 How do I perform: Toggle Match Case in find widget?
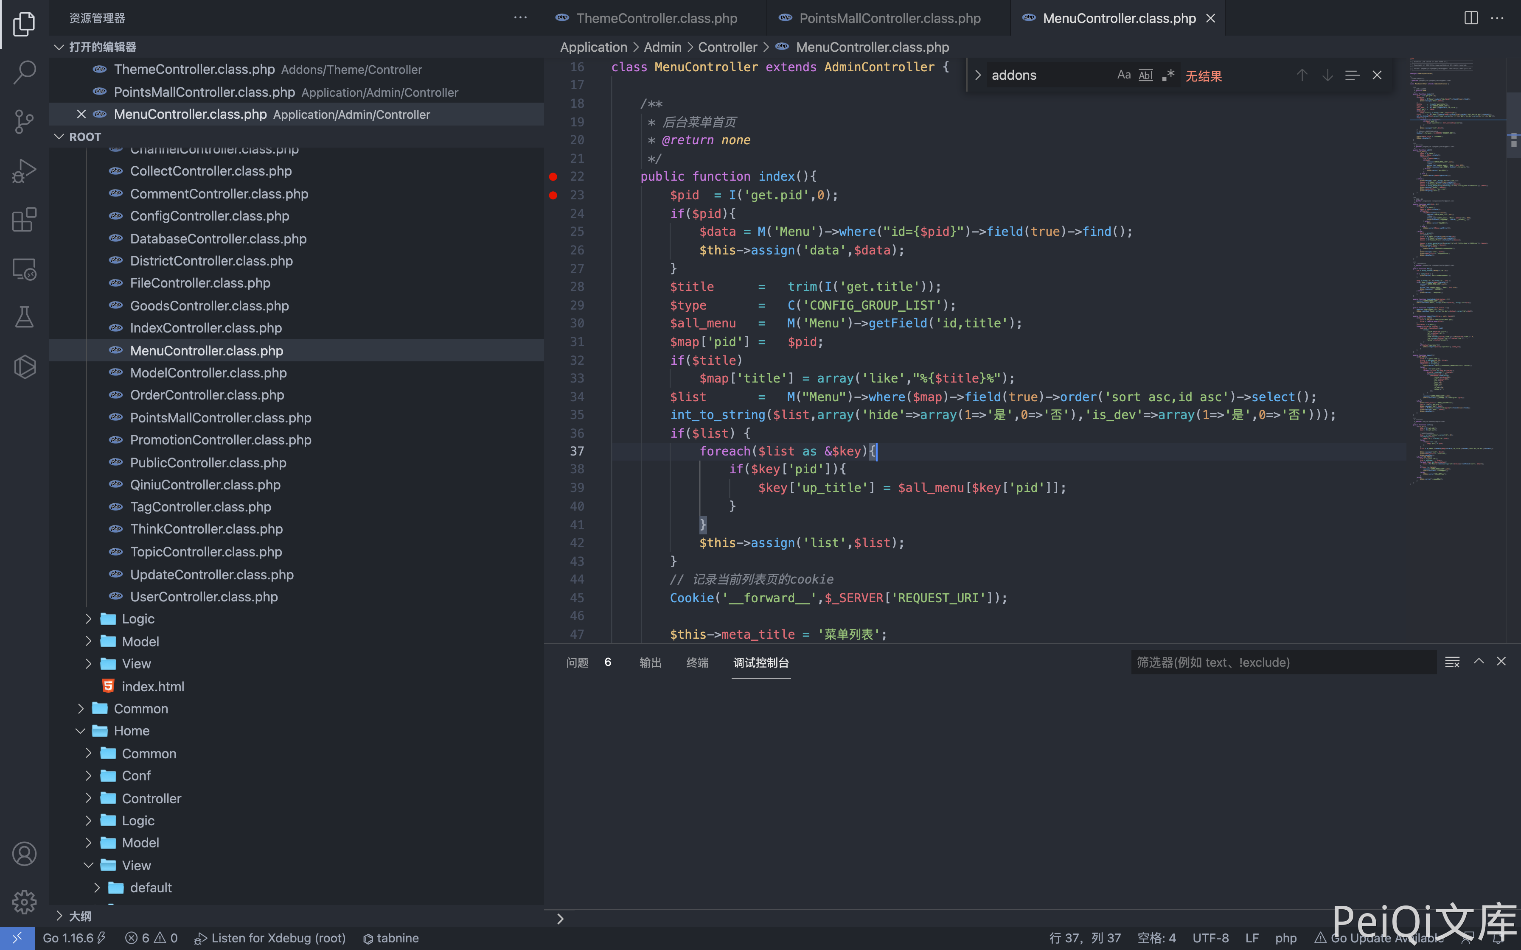(1124, 75)
